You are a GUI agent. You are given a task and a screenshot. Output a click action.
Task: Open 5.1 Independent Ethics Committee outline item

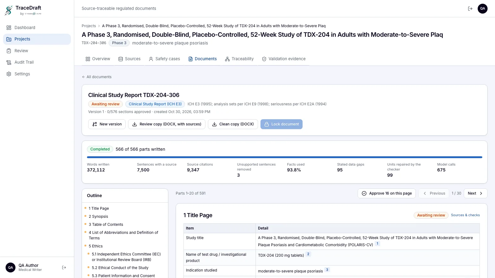[126, 257]
